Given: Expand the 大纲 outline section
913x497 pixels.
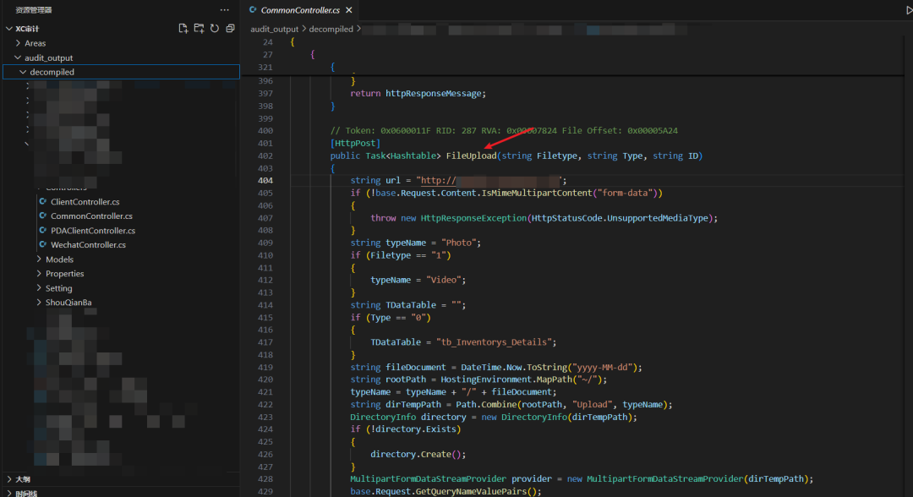Looking at the screenshot, I should [9, 479].
